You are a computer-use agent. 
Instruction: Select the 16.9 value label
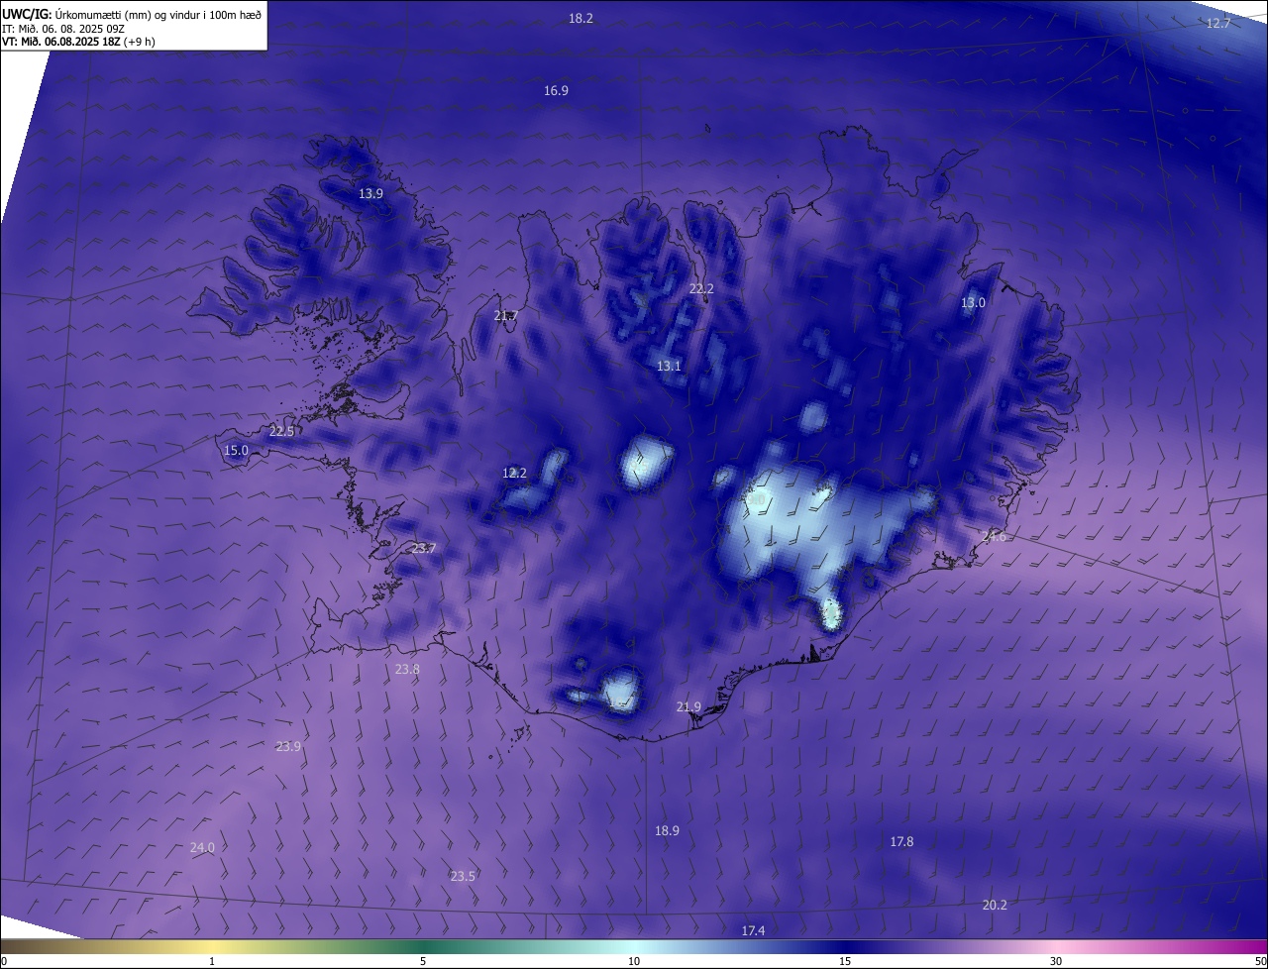tap(556, 91)
